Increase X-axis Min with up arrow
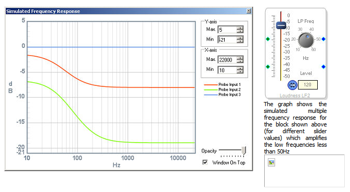Screen dimensions: 350x192 coord(240,68)
